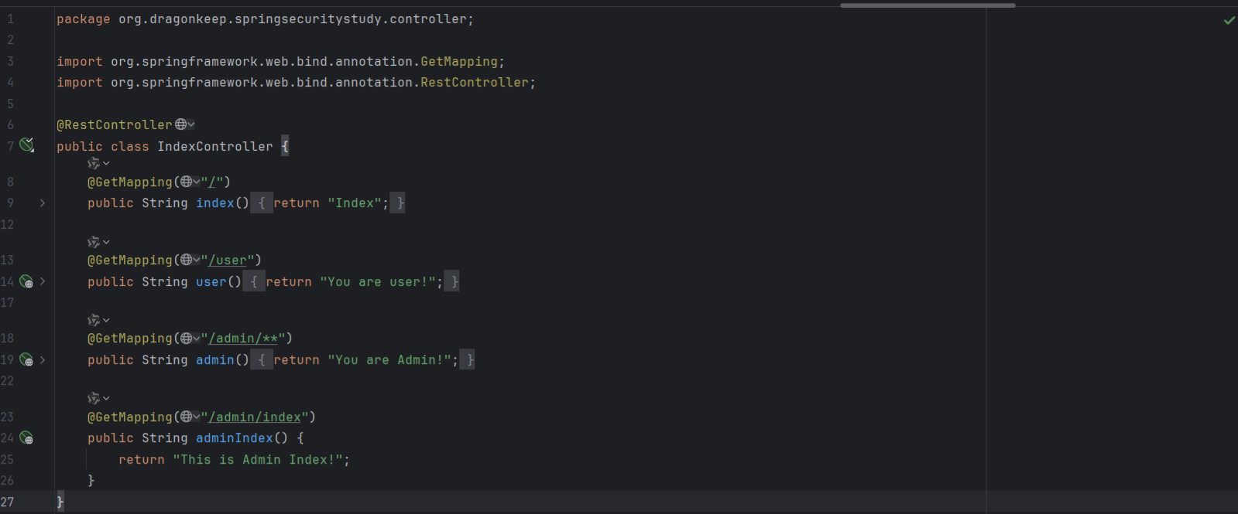Open the inlay hint dropdown above "/admin/index" mapping
The width and height of the screenshot is (1238, 514).
(x=98, y=399)
